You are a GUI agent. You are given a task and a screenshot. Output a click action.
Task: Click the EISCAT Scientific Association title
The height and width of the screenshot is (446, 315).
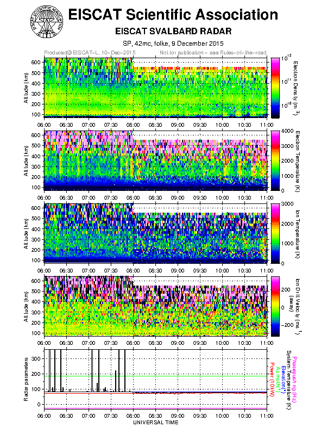[173, 15]
